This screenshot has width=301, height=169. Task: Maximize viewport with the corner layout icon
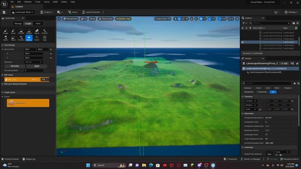click(x=237, y=19)
